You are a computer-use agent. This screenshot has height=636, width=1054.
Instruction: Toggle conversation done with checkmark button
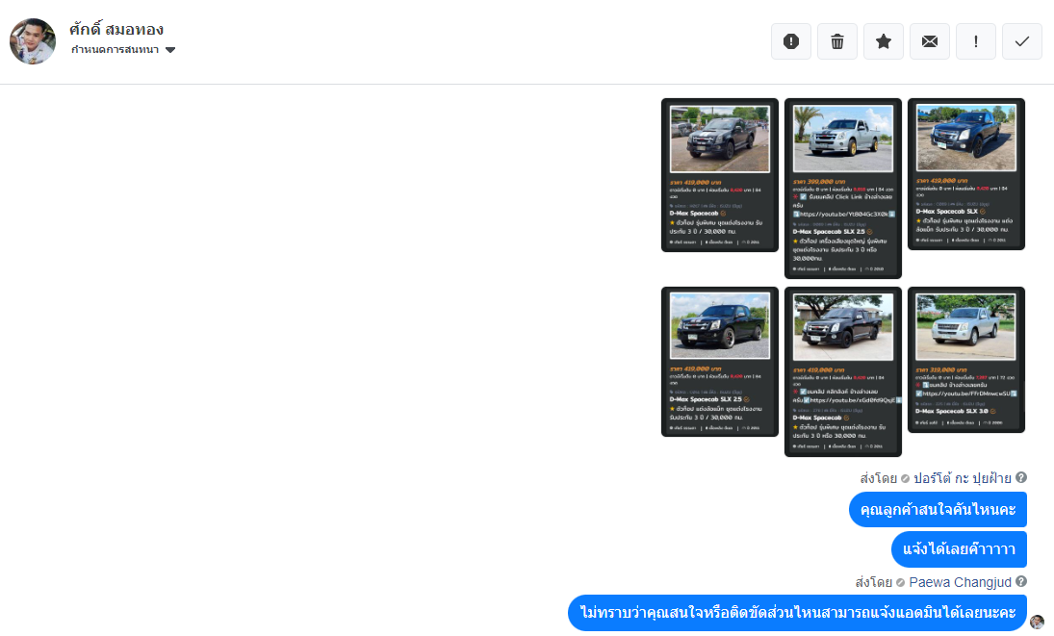(1022, 41)
